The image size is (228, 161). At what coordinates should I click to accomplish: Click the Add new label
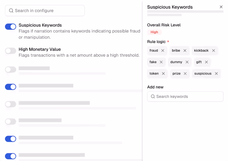[x=155, y=87]
